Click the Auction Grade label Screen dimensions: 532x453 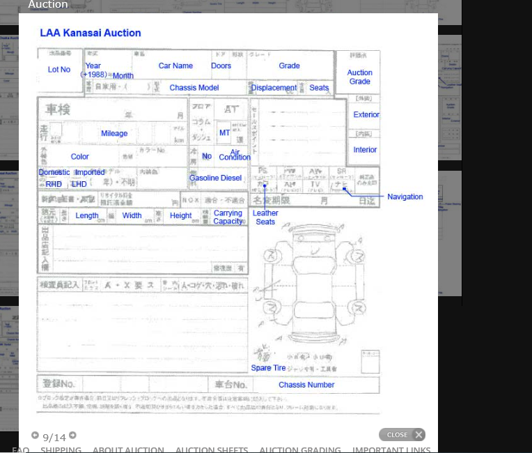coord(359,77)
